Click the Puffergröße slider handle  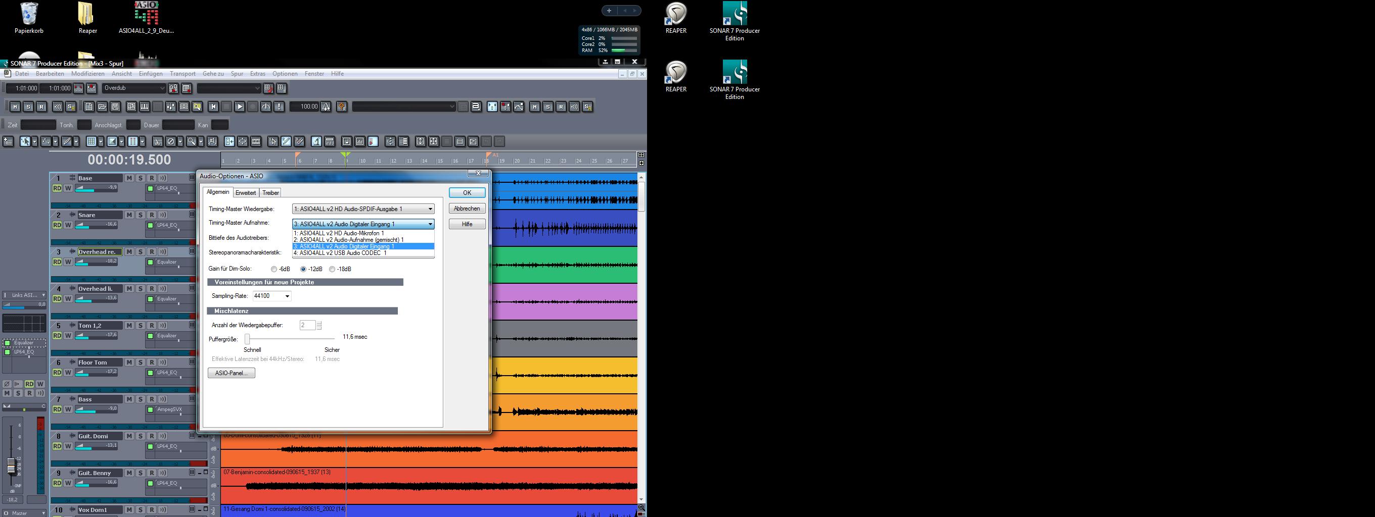247,339
